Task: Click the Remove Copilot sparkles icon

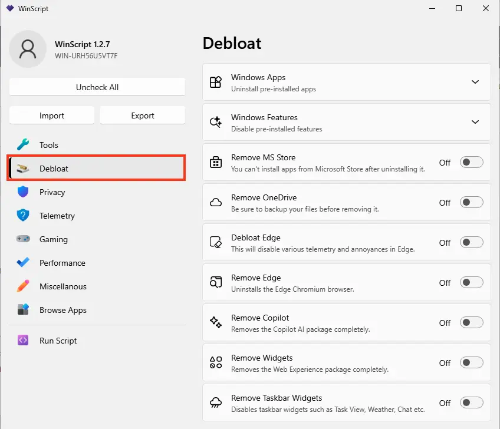Action: click(x=216, y=322)
